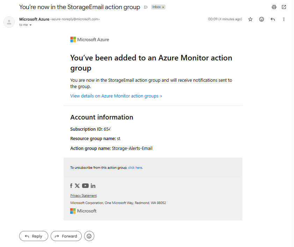The height and width of the screenshot is (247, 294).
Task: Click the sender profile avatar
Action: (x=9, y=22)
